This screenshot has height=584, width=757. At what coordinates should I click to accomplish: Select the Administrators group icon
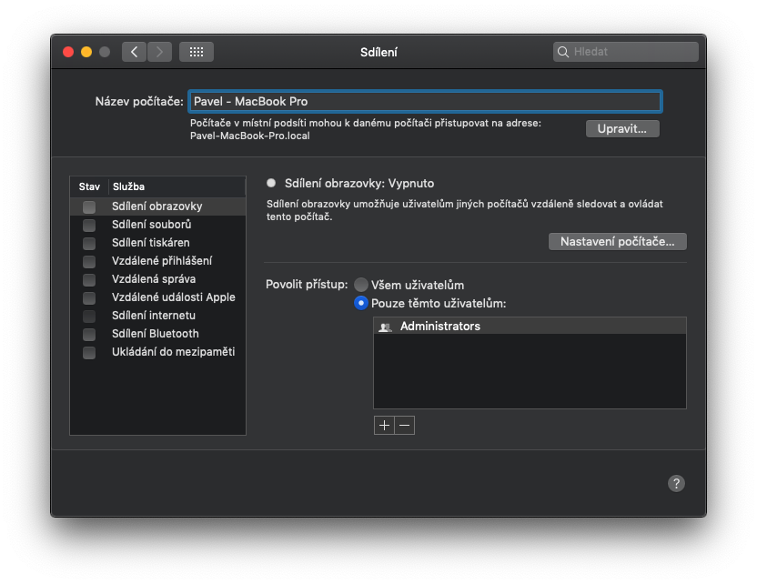tap(385, 327)
